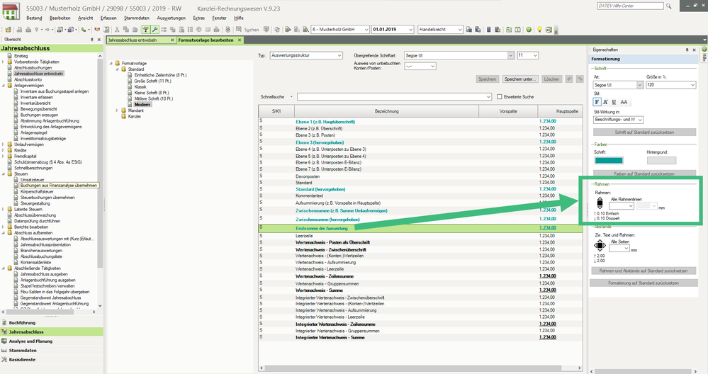The height and width of the screenshot is (374, 708).
Task: Open the Stil-Wirkung in dropdown
Action: tap(618, 120)
